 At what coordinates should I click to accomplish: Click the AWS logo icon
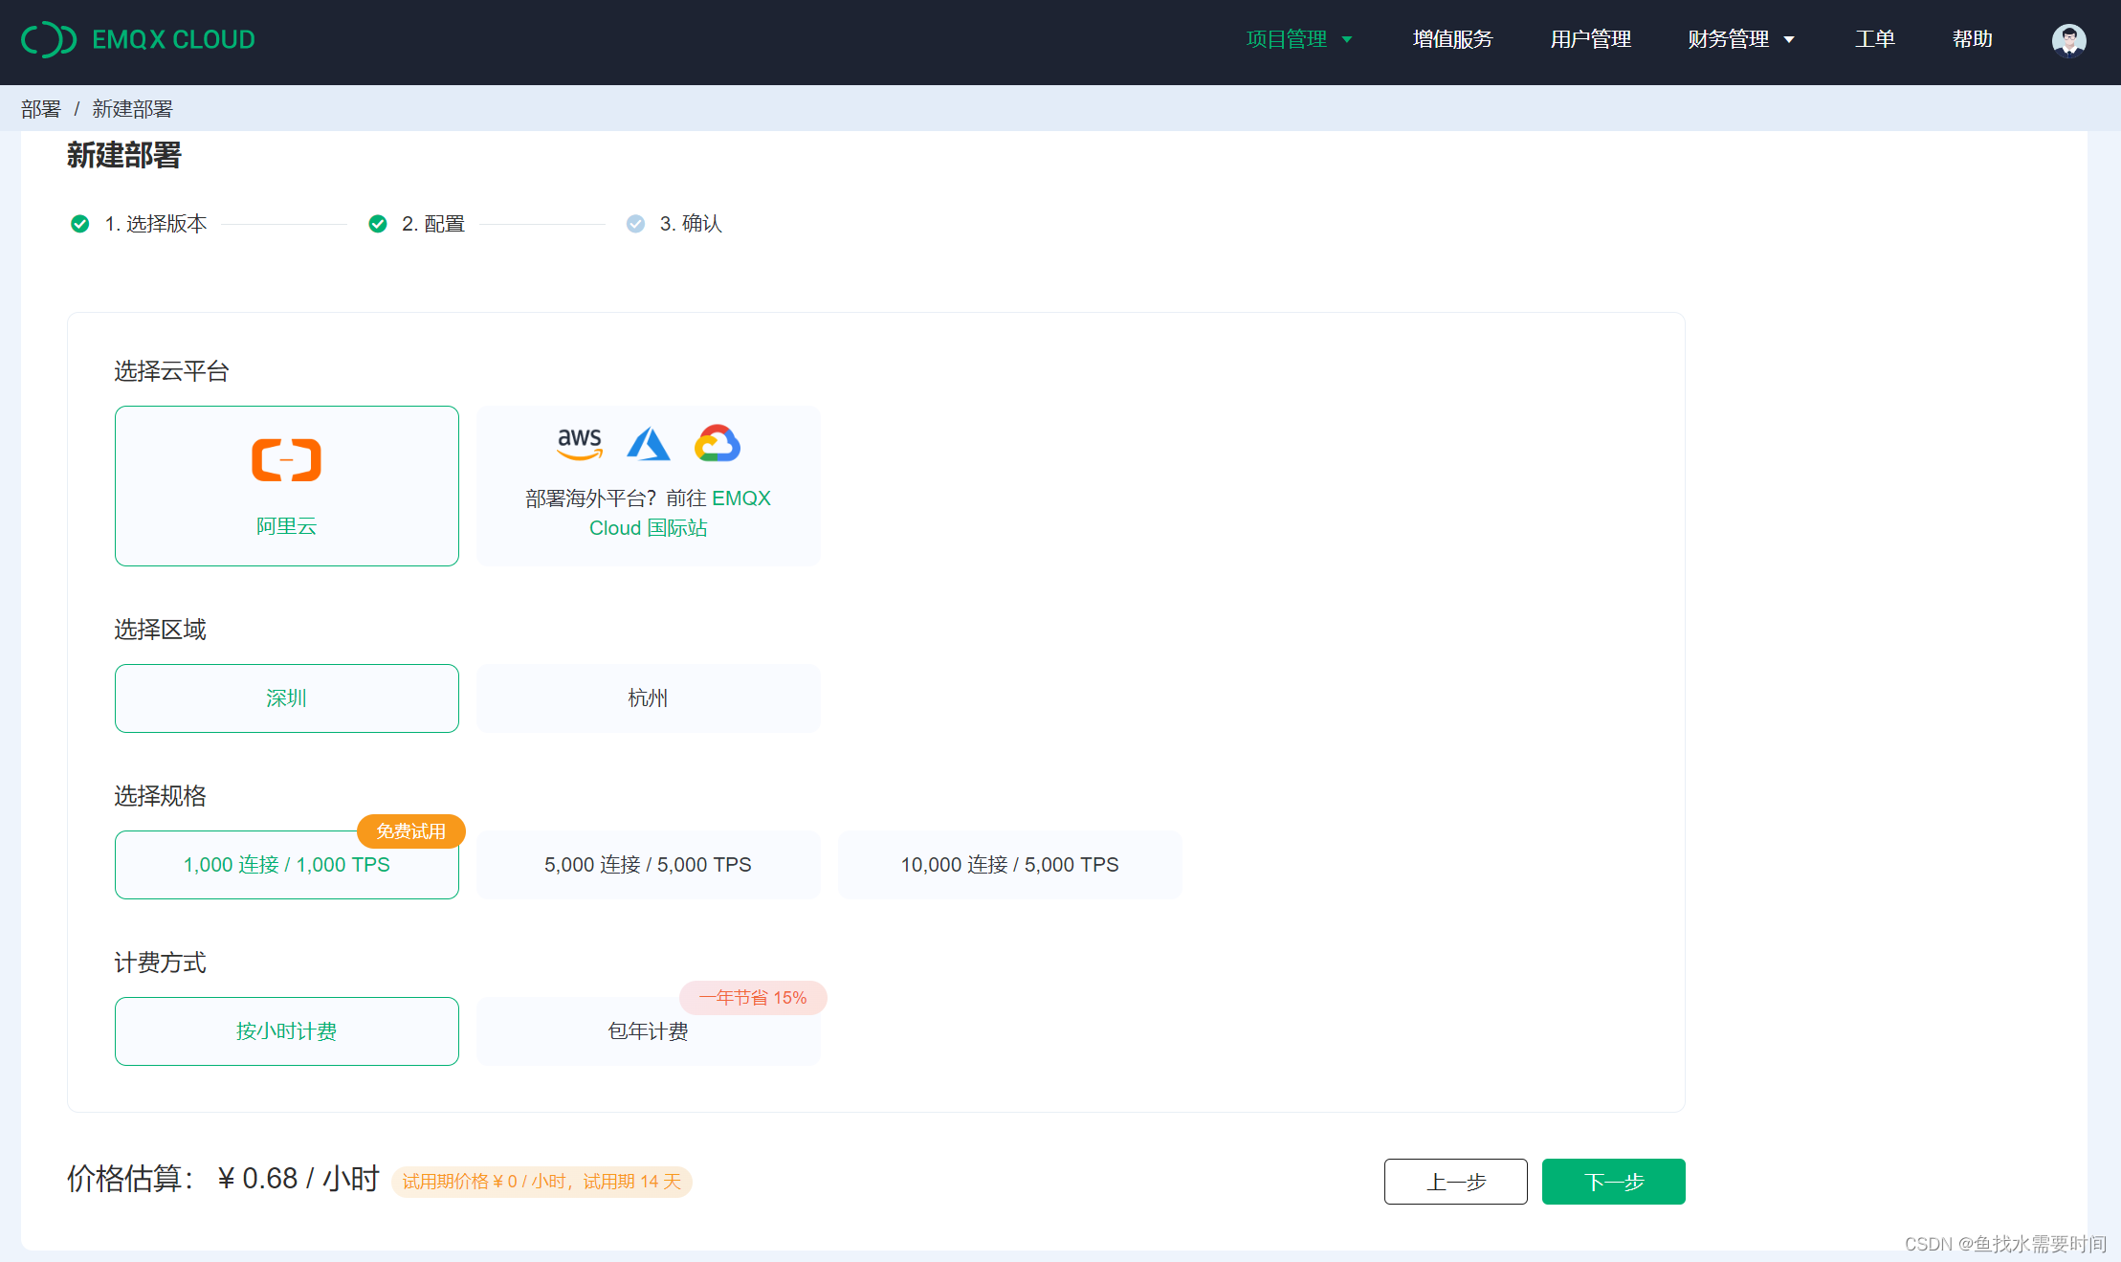click(580, 443)
